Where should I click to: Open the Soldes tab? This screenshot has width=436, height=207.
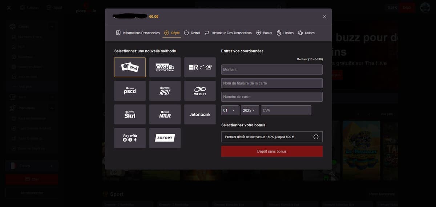(306, 33)
